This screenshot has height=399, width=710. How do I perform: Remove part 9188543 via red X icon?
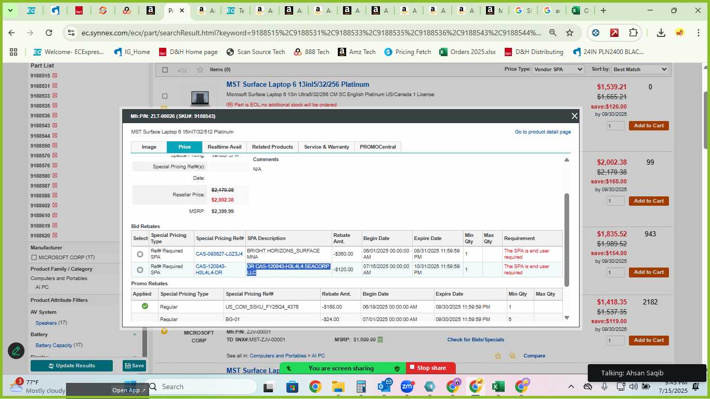coord(55,126)
